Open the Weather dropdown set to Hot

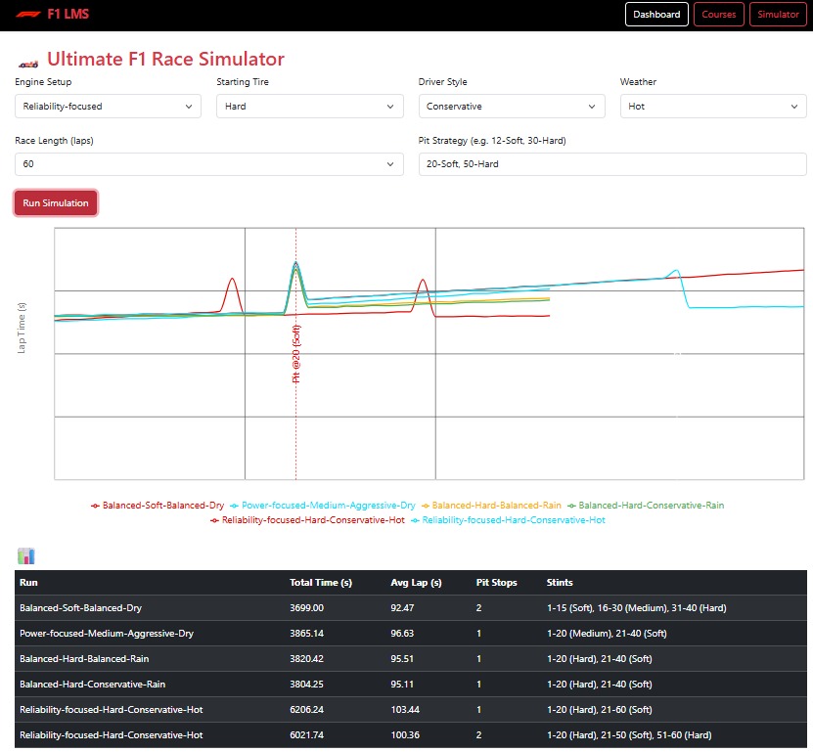pos(712,106)
